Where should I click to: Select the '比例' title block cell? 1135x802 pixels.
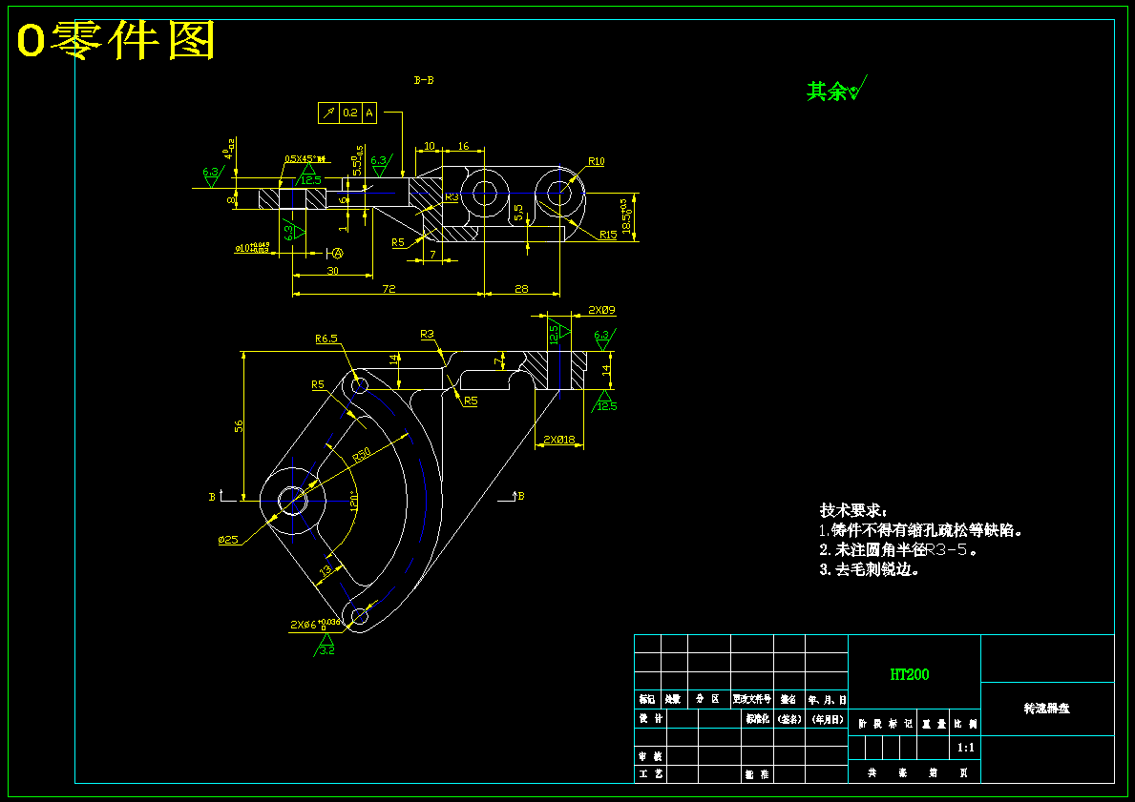click(x=966, y=723)
